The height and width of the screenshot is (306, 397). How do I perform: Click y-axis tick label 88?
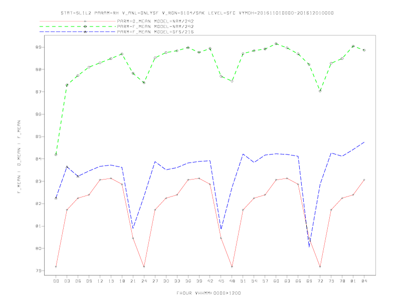pyautogui.click(x=39, y=69)
